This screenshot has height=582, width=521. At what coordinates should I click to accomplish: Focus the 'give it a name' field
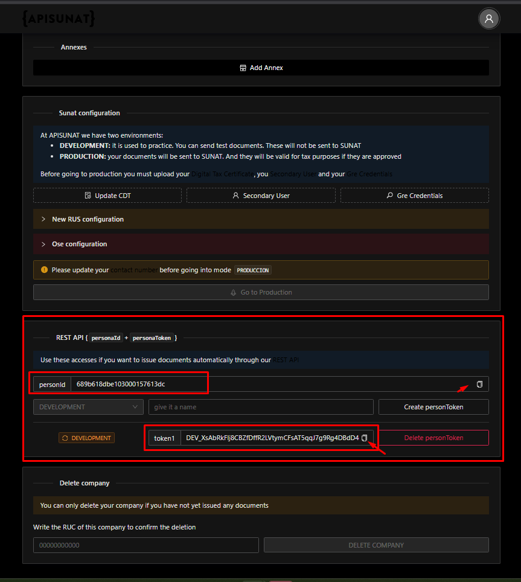pos(261,407)
